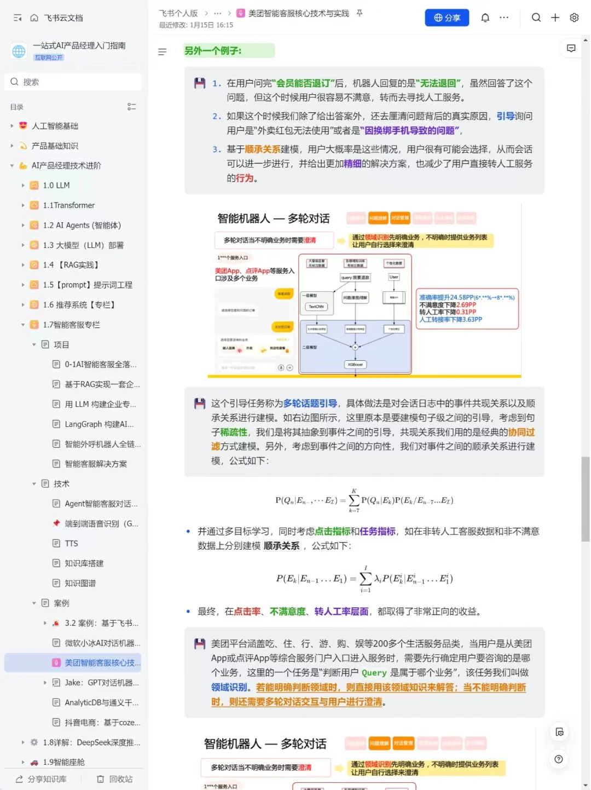
Task: Open 1.6 推荐系统【专栏】
Action: [x=80, y=304]
